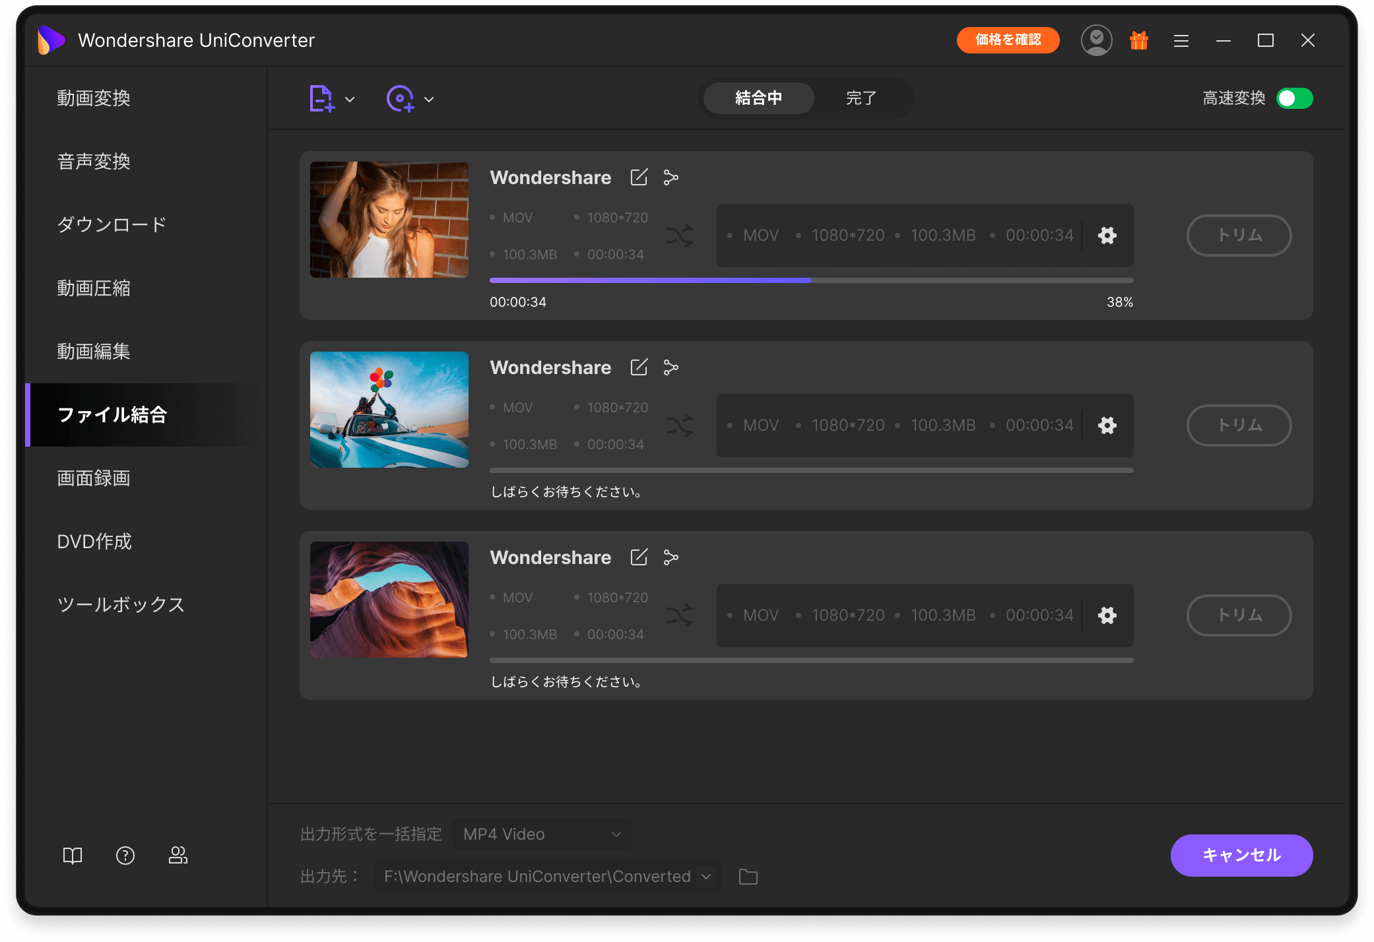Viewport: 1374px width, 942px height.
Task: Click トリム button for third video
Action: [1239, 615]
